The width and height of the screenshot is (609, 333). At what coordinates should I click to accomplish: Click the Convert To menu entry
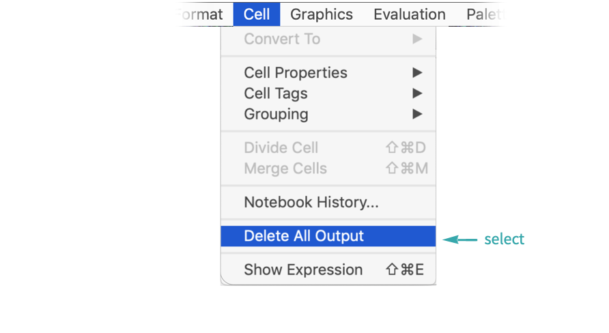[x=282, y=39]
